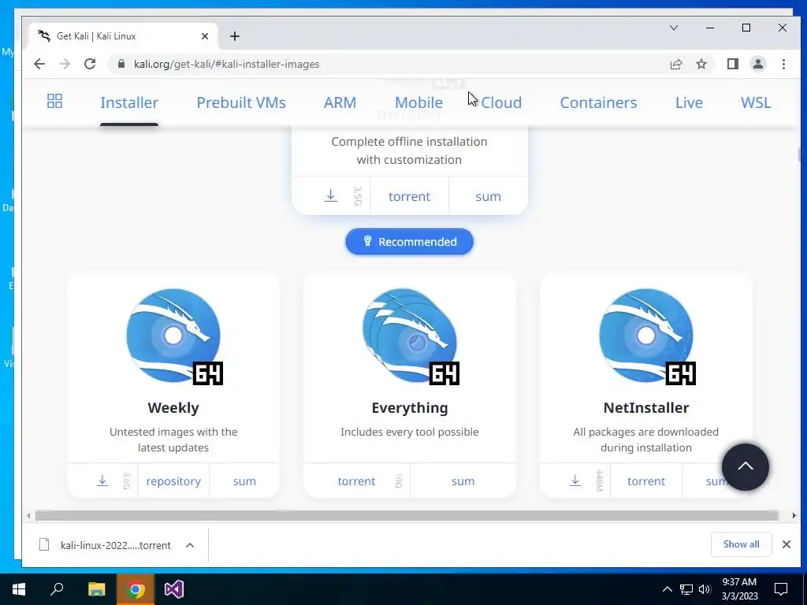This screenshot has width=807, height=605.
Task: Click the NetInstaller disc image
Action: tap(646, 336)
